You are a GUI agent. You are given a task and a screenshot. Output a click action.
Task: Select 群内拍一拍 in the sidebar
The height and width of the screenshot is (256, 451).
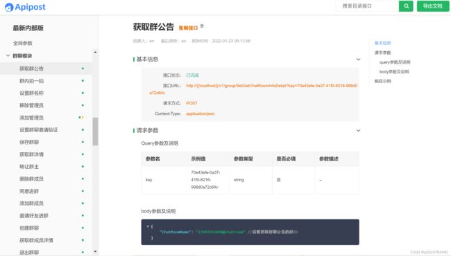(46, 81)
